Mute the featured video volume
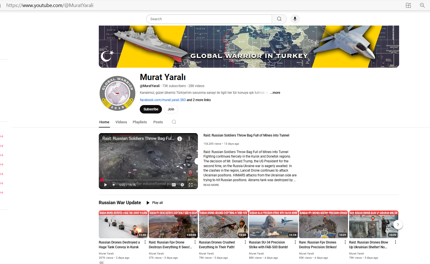430x264 pixels. [x=114, y=185]
